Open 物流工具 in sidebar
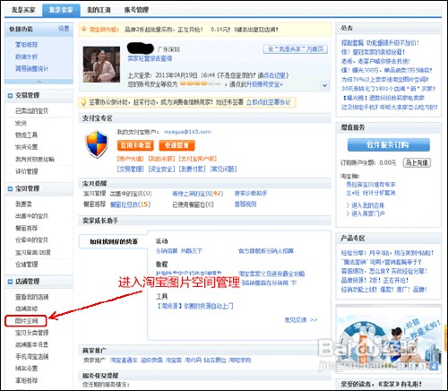The image size is (448, 391). point(27,135)
